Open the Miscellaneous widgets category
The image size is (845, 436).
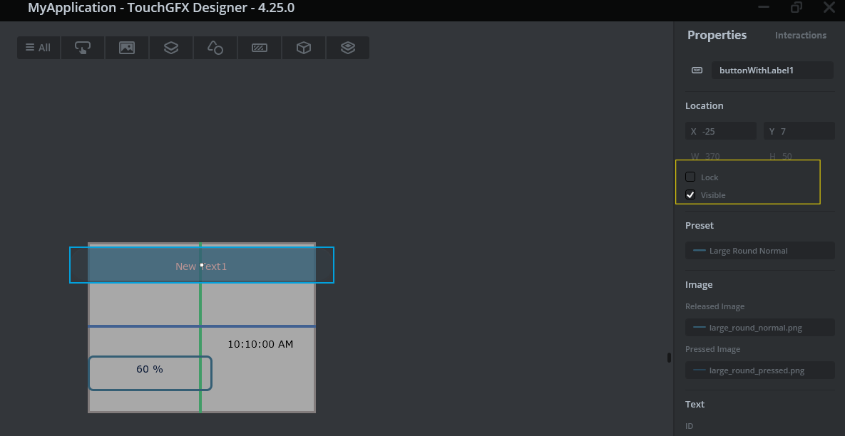[303, 48]
